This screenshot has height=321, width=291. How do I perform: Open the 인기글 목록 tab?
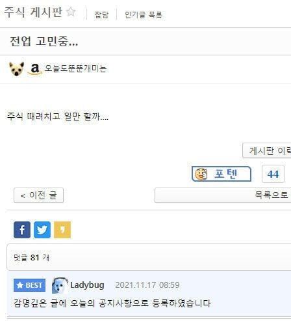pos(144,15)
